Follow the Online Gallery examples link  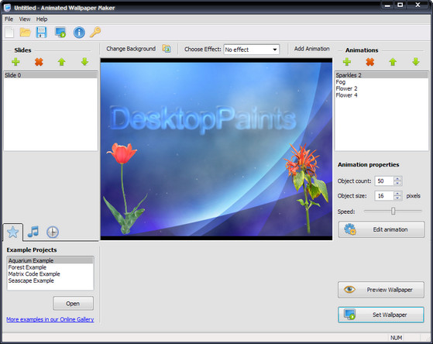click(x=50, y=319)
